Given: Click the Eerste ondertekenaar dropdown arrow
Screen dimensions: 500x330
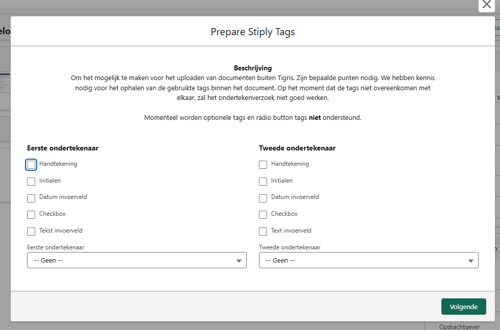Looking at the screenshot, I should click(239, 261).
